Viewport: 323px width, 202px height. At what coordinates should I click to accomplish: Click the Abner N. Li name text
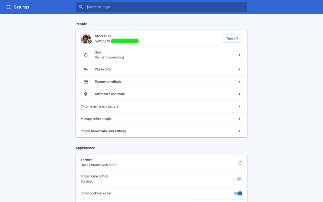tap(103, 36)
